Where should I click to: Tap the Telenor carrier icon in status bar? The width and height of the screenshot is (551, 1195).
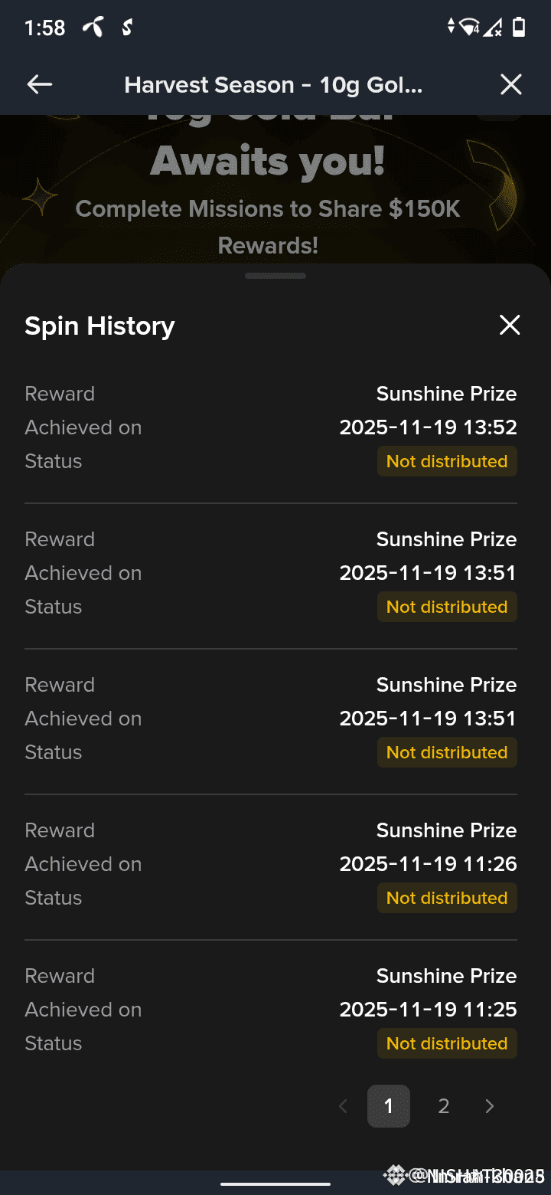(x=93, y=28)
